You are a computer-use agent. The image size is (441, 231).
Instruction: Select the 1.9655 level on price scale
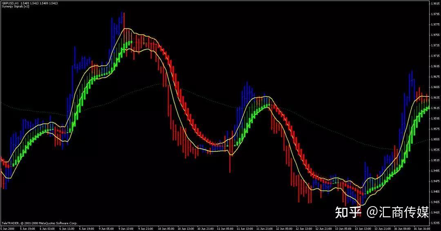(x=435, y=87)
